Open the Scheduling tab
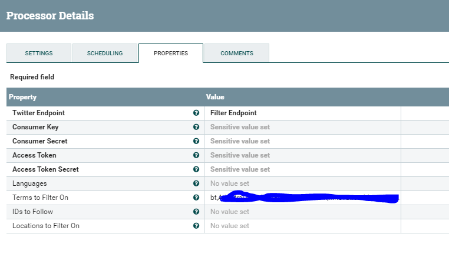Image resolution: width=449 pixels, height=254 pixels. pos(105,53)
